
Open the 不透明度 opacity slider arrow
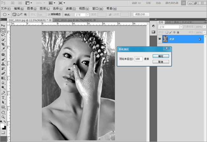205,27
